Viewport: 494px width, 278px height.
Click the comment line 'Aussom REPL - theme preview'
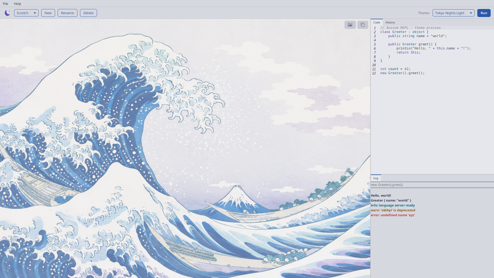tap(411, 28)
